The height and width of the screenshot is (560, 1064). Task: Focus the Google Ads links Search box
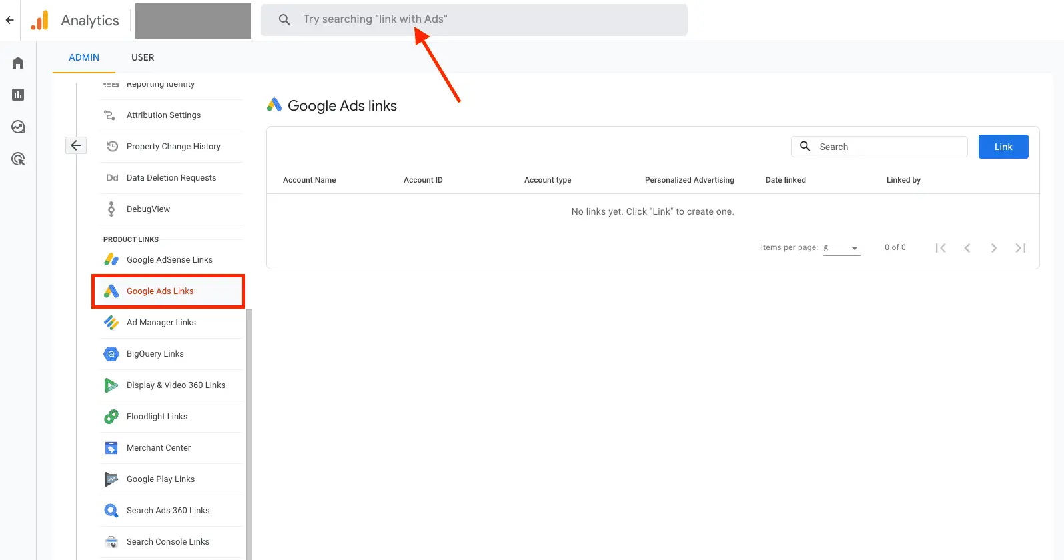[879, 147]
